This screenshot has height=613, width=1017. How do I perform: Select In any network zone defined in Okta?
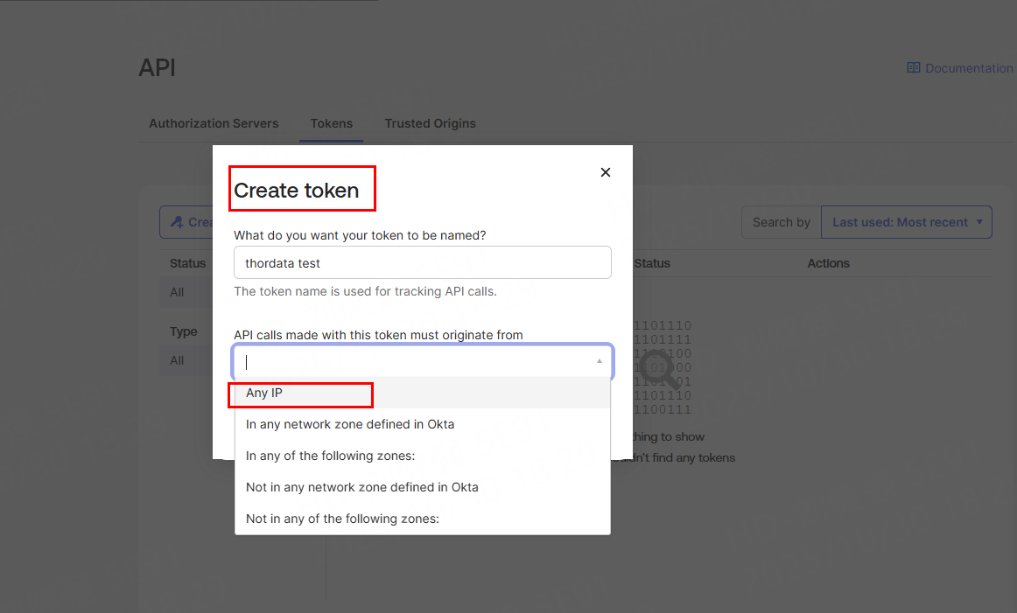pos(350,424)
